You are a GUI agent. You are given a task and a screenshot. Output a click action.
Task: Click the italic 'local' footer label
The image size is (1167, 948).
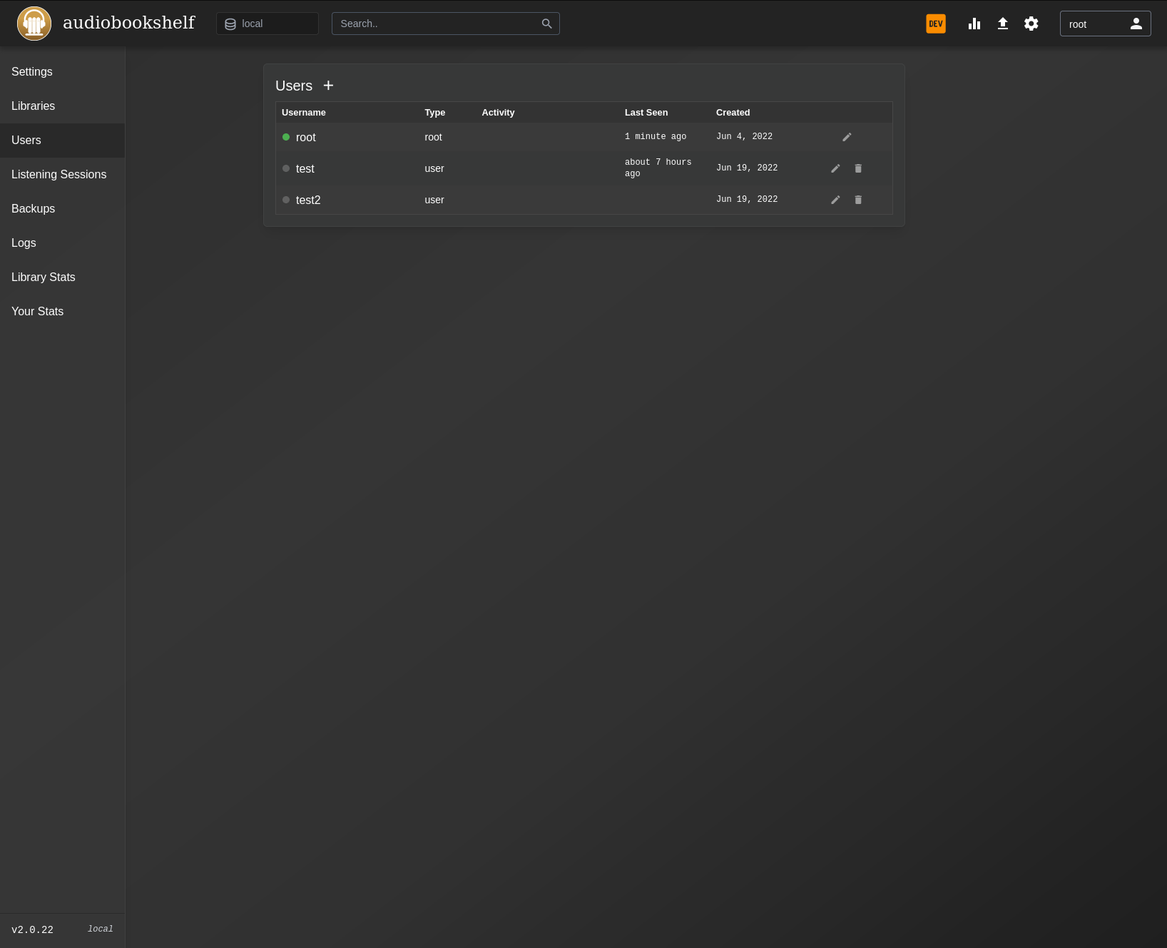[x=101, y=929]
